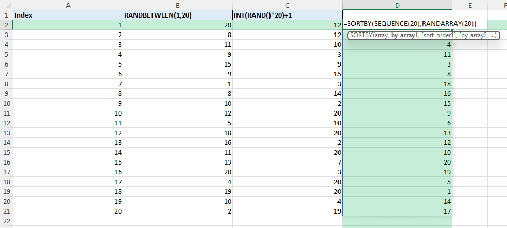Image resolution: width=507 pixels, height=228 pixels.
Task: Select row 21 header
Action: coord(7,211)
